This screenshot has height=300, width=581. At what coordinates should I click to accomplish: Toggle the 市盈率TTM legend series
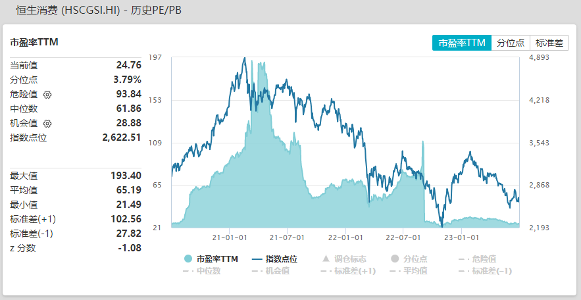[211, 259]
